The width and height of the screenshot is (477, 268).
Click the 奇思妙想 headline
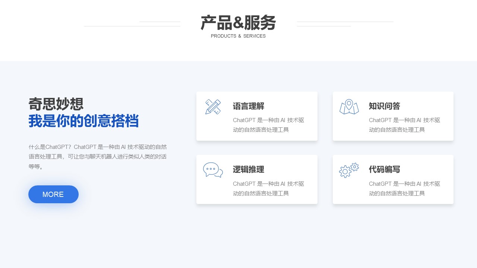click(56, 104)
